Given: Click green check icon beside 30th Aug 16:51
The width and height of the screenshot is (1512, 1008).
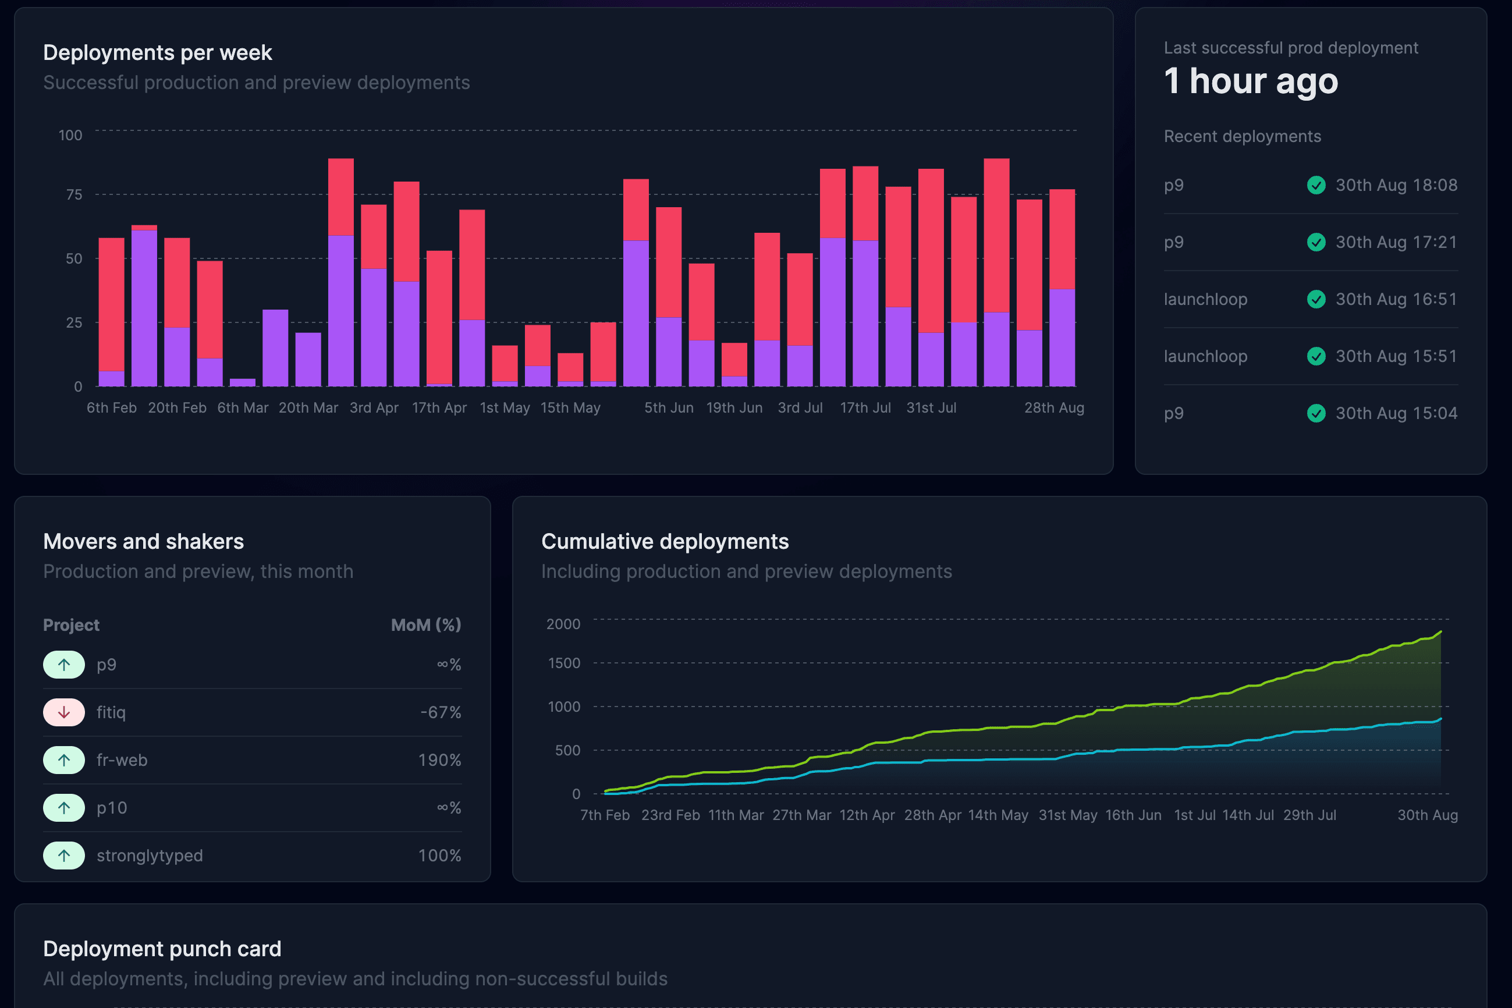Looking at the screenshot, I should click(x=1316, y=300).
